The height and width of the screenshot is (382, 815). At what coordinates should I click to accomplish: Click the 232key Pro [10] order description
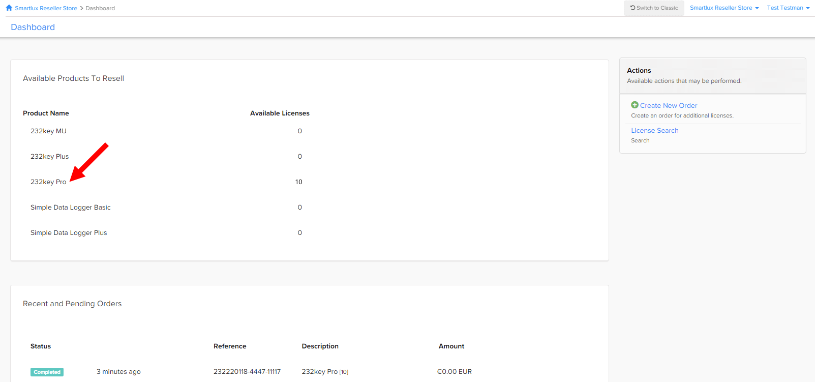(x=325, y=371)
